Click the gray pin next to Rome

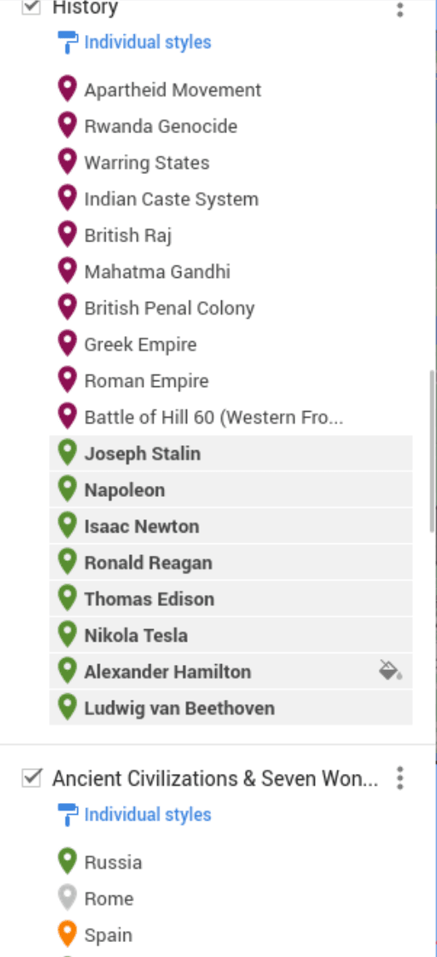[67, 898]
